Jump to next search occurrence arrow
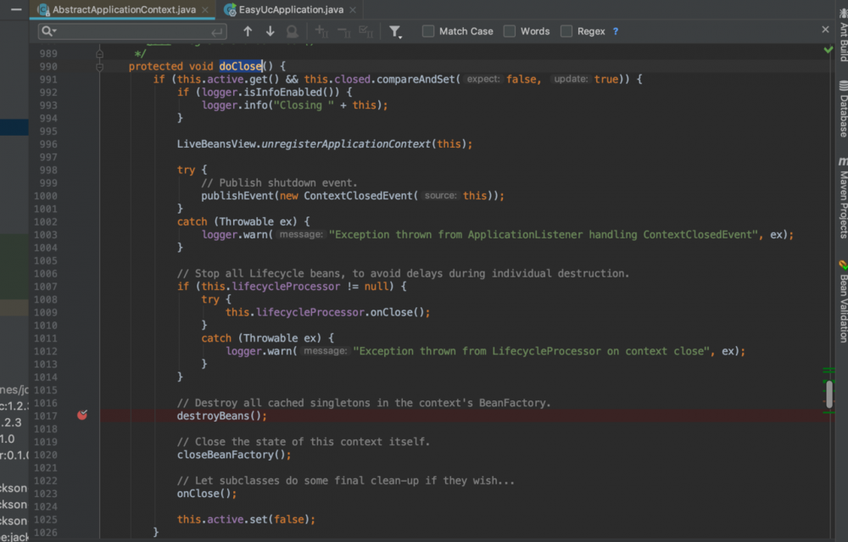 tap(270, 31)
